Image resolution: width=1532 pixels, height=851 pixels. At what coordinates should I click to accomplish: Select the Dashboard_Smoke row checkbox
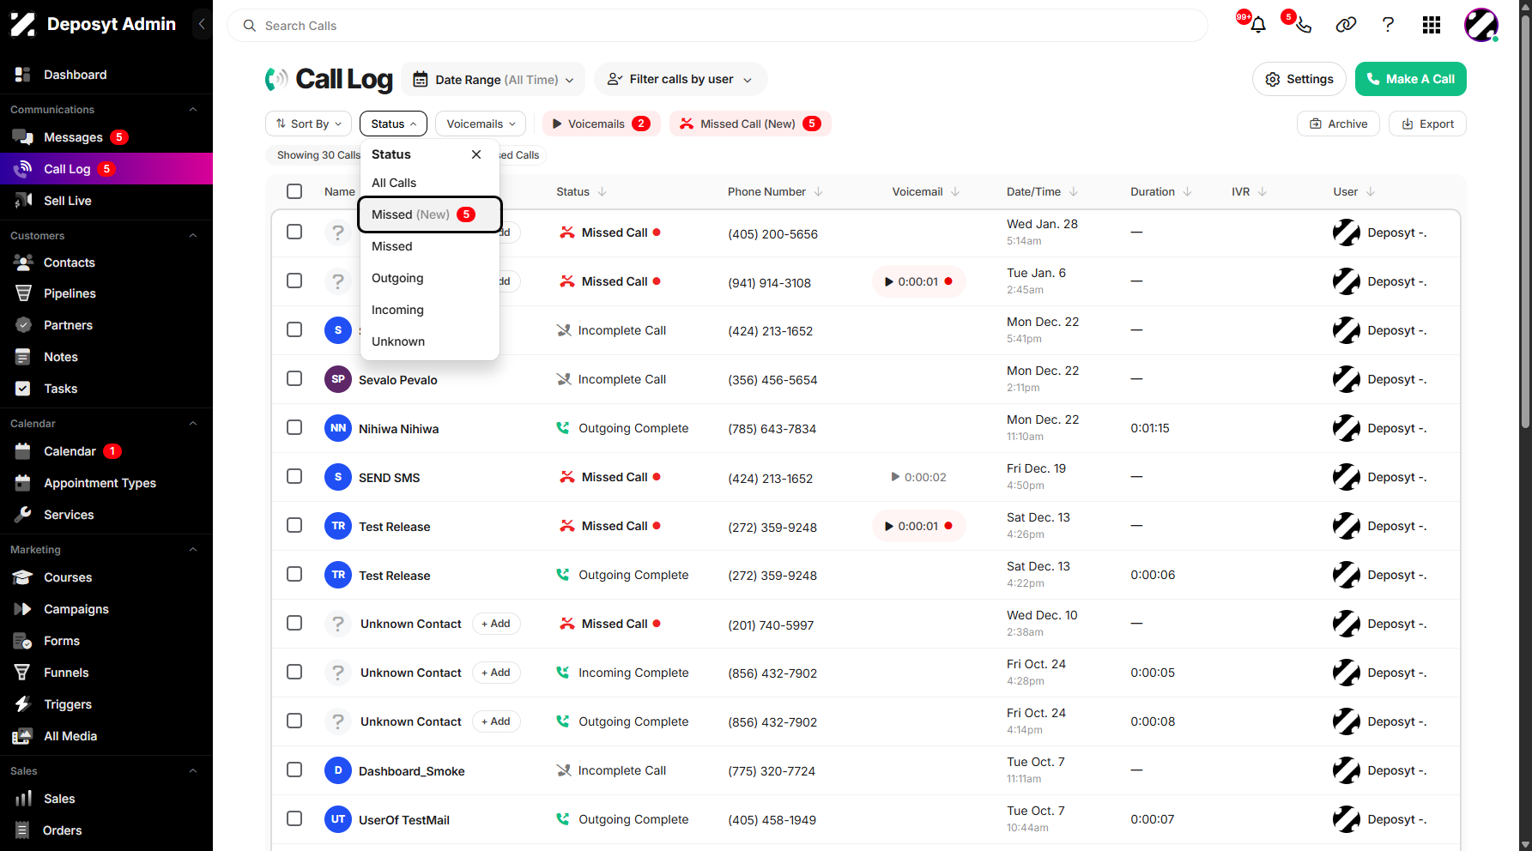tap(294, 770)
